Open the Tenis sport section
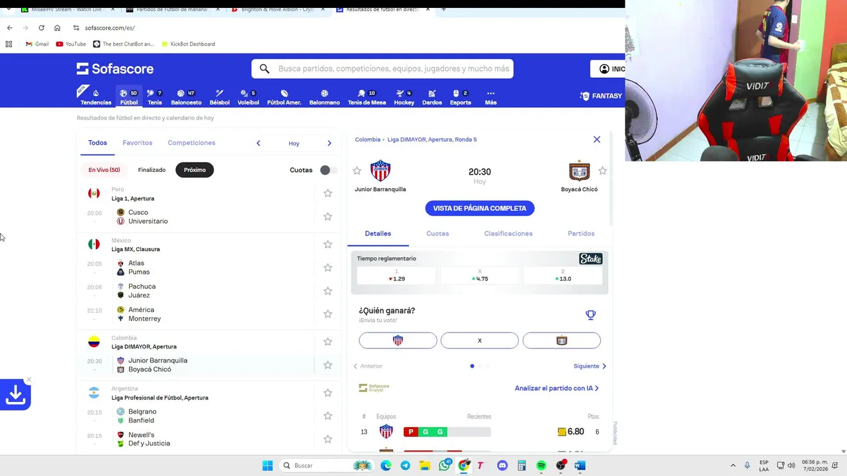This screenshot has width=847, height=476. [155, 97]
